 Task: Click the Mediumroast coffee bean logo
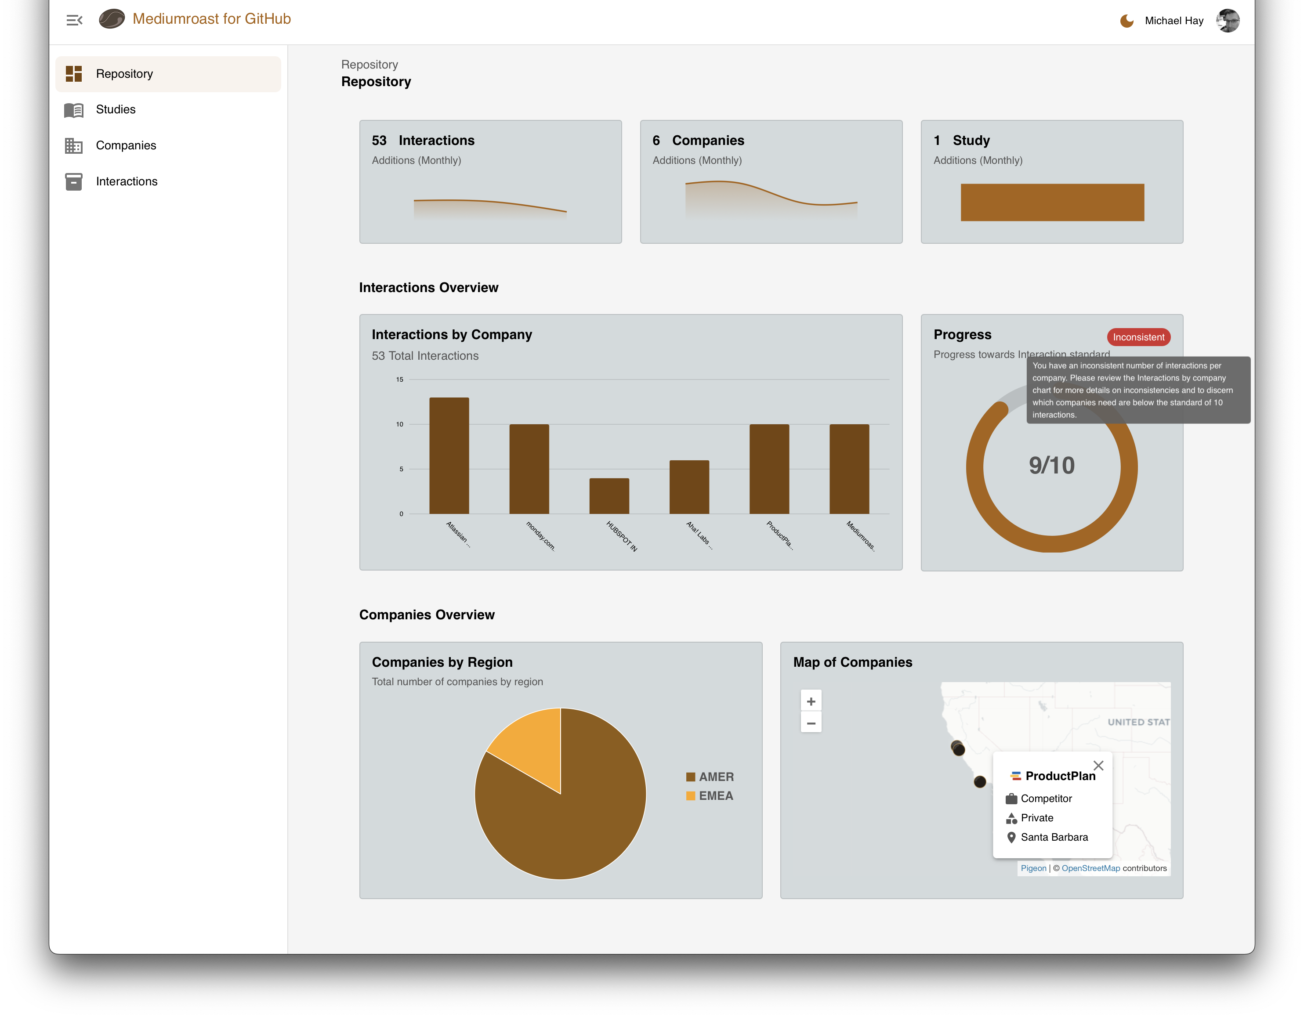(112, 19)
